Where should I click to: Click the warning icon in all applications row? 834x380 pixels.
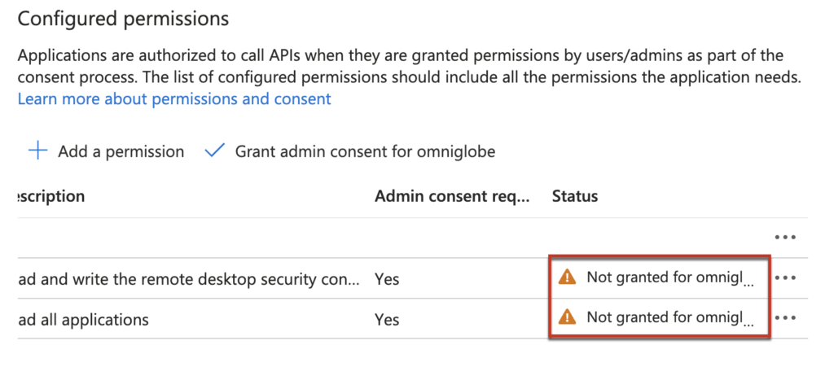click(567, 317)
